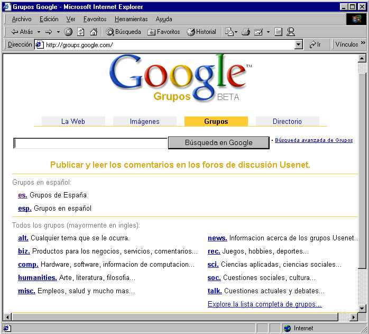Refresh the page with Refresh icon
The image size is (369, 334).
point(81,32)
